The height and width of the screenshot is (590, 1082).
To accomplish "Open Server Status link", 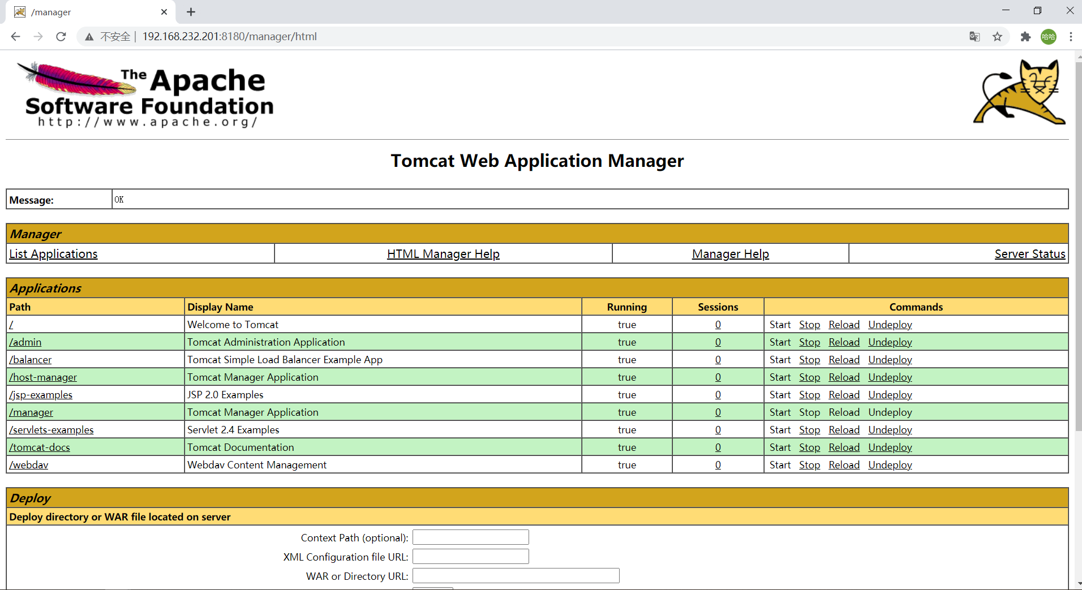I will [x=1030, y=254].
